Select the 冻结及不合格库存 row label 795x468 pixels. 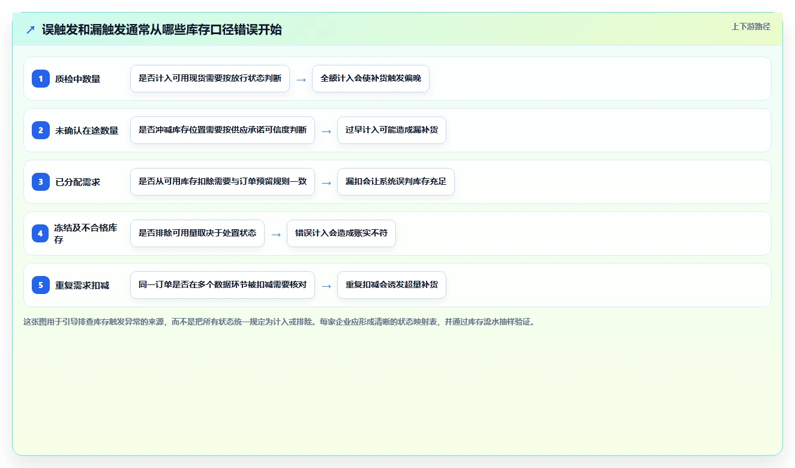pyautogui.click(x=86, y=233)
